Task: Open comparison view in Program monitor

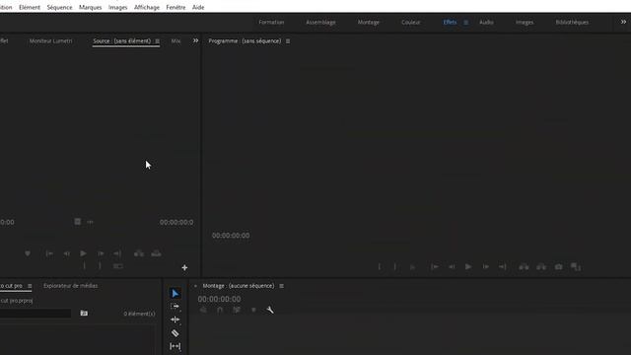Action: pyautogui.click(x=576, y=267)
